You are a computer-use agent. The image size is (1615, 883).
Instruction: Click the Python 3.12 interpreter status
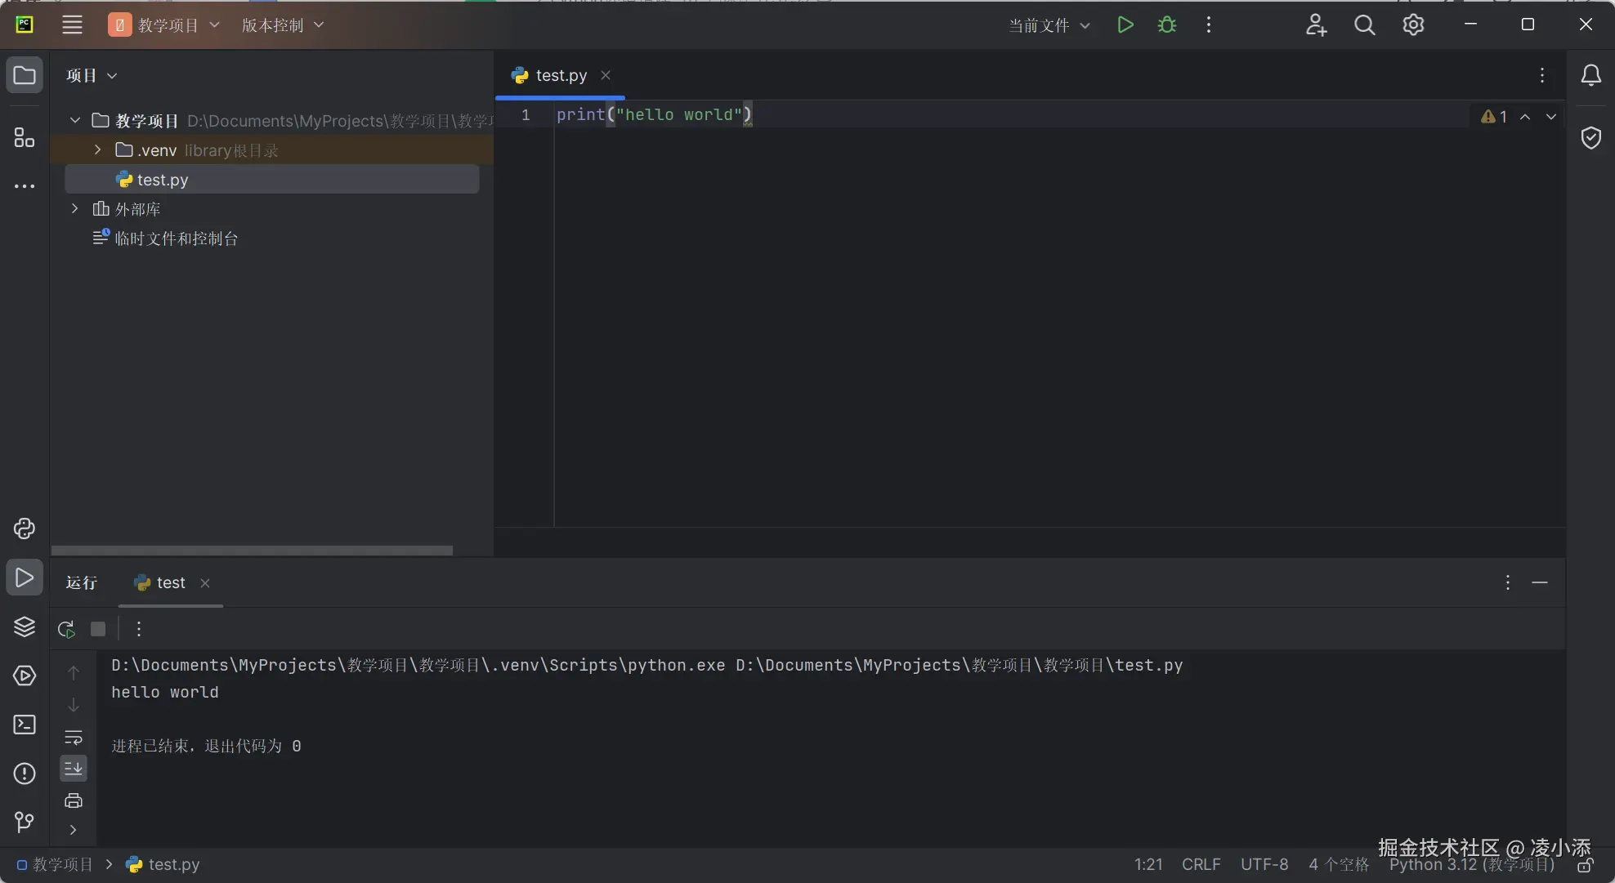pos(1471,866)
